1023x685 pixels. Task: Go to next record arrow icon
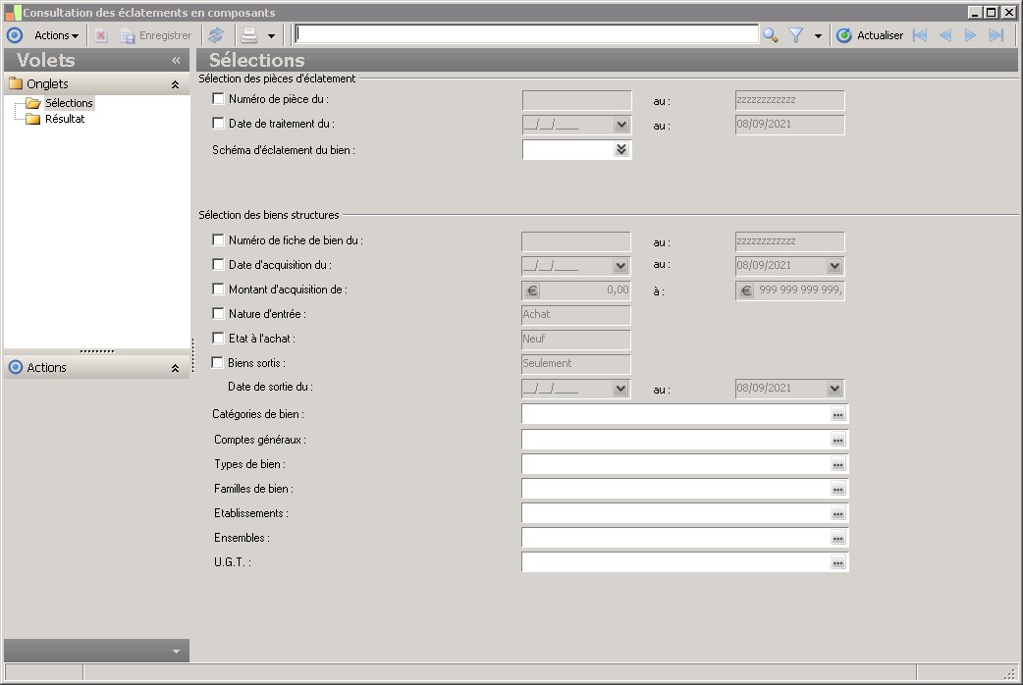[x=970, y=35]
